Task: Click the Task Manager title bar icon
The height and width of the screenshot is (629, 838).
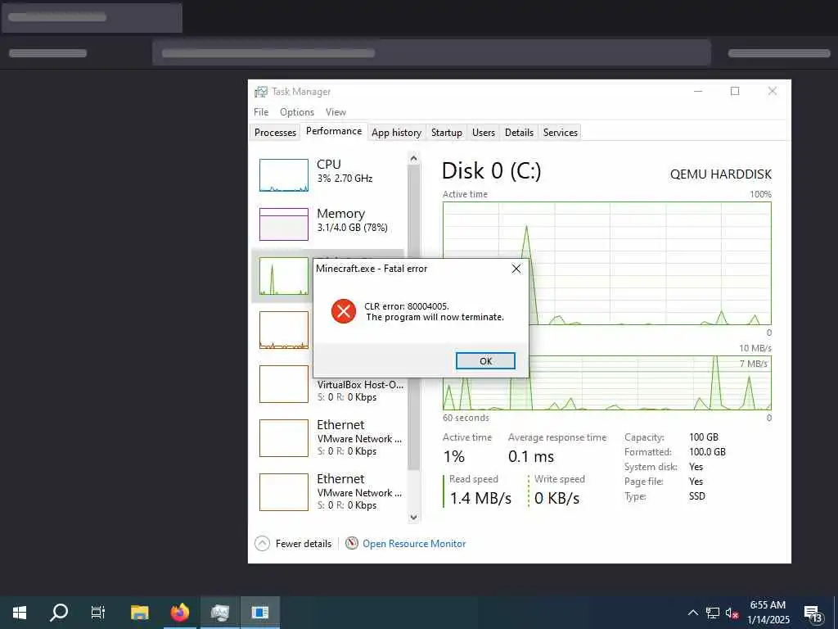Action: coord(261,92)
